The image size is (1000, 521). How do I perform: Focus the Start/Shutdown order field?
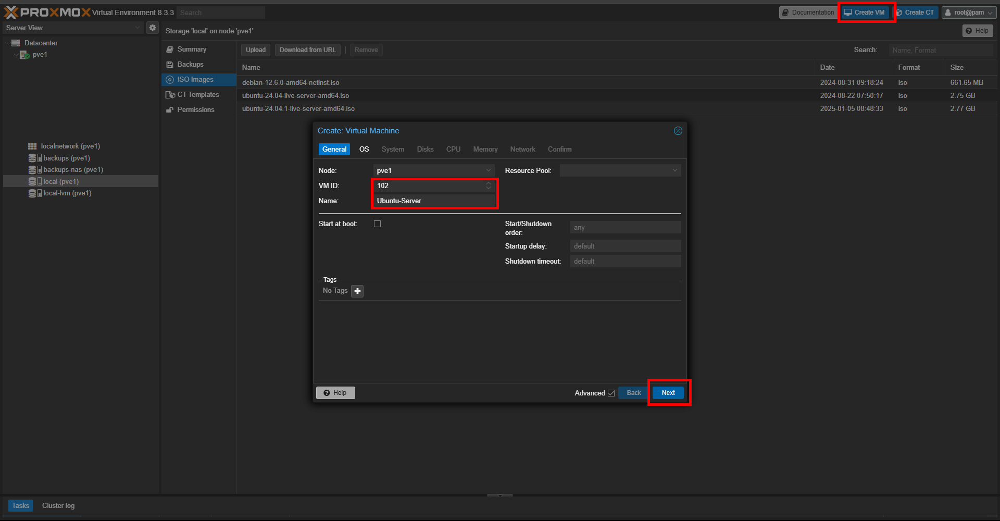626,228
